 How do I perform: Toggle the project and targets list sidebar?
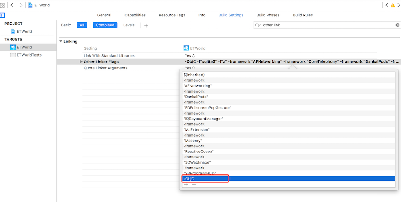(2, 15)
